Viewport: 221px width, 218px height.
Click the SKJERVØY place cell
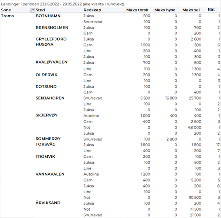pos(47,115)
